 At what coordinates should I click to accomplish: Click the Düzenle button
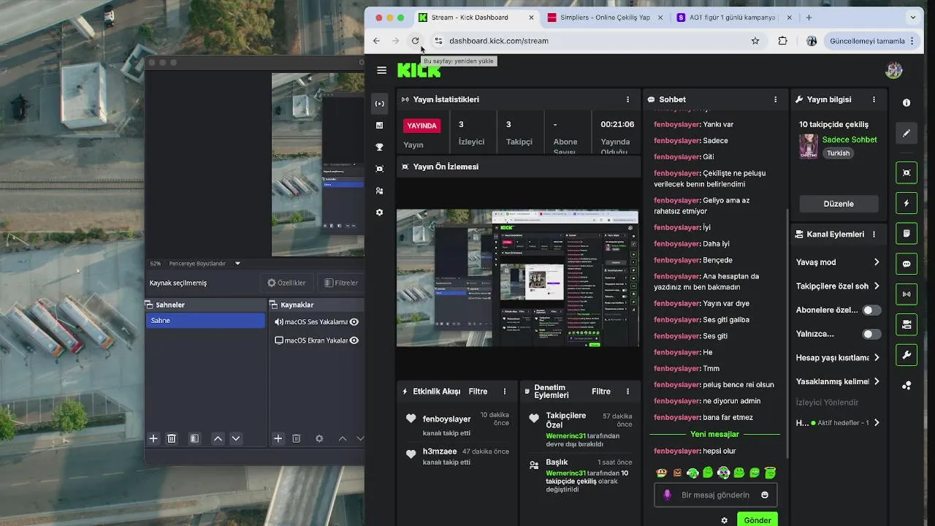pos(839,204)
